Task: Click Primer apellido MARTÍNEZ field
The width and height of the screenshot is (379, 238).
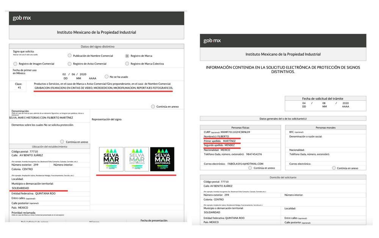Action: [219, 141]
